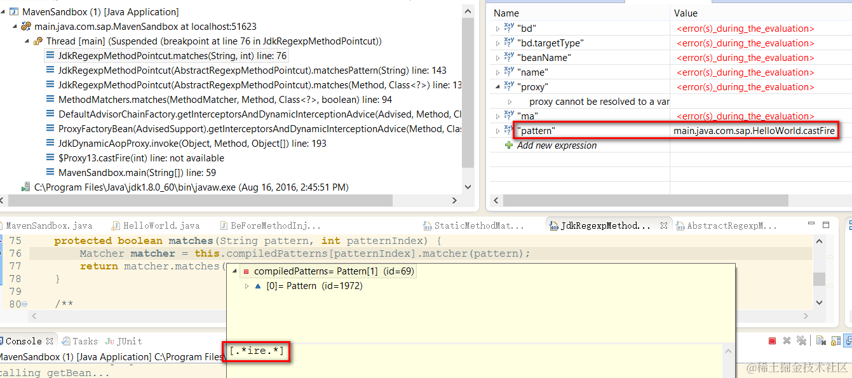Click Remove All Terminated Launches icon
Viewport: 852px width, 378px height.
(802, 341)
